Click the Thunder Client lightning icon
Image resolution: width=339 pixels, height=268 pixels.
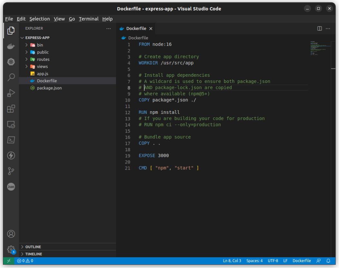tap(11, 155)
